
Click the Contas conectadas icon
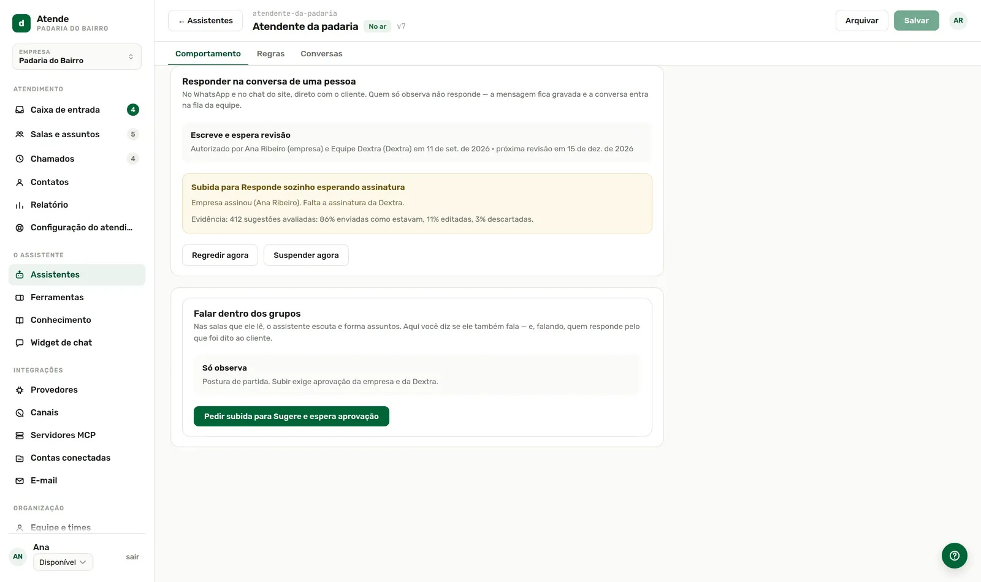pyautogui.click(x=20, y=458)
